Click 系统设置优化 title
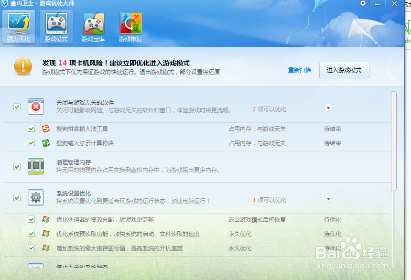This screenshot has width=411, height=280. [x=74, y=194]
